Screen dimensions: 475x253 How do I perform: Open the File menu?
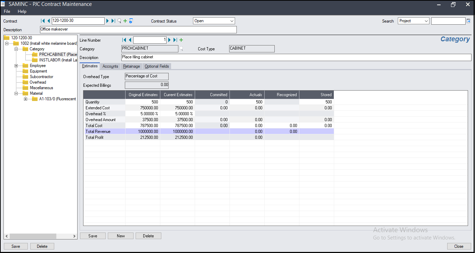7,11
